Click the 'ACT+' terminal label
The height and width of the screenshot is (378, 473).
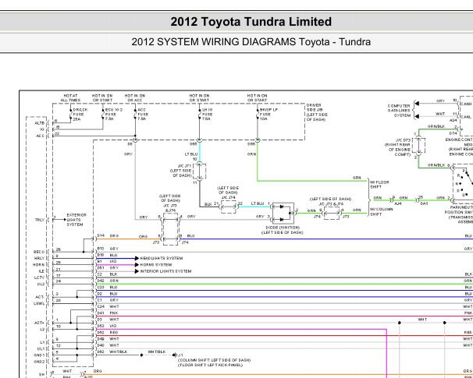(40, 323)
